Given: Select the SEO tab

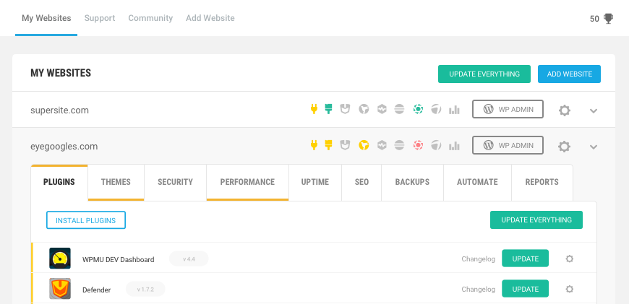Looking at the screenshot, I should tap(361, 182).
